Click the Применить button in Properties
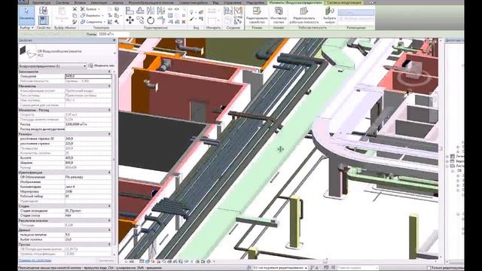Viewport: 482px width, 271px height. [106, 260]
